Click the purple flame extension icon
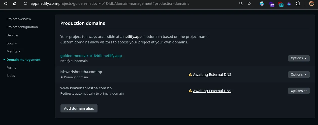 tap(289, 4)
